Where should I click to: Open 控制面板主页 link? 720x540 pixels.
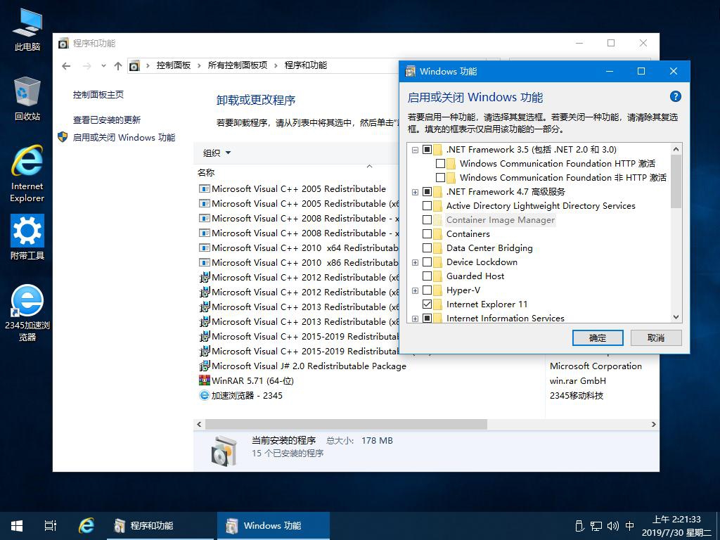[x=98, y=95]
